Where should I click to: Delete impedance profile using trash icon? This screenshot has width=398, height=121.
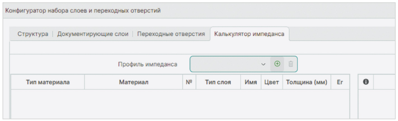click(x=291, y=64)
